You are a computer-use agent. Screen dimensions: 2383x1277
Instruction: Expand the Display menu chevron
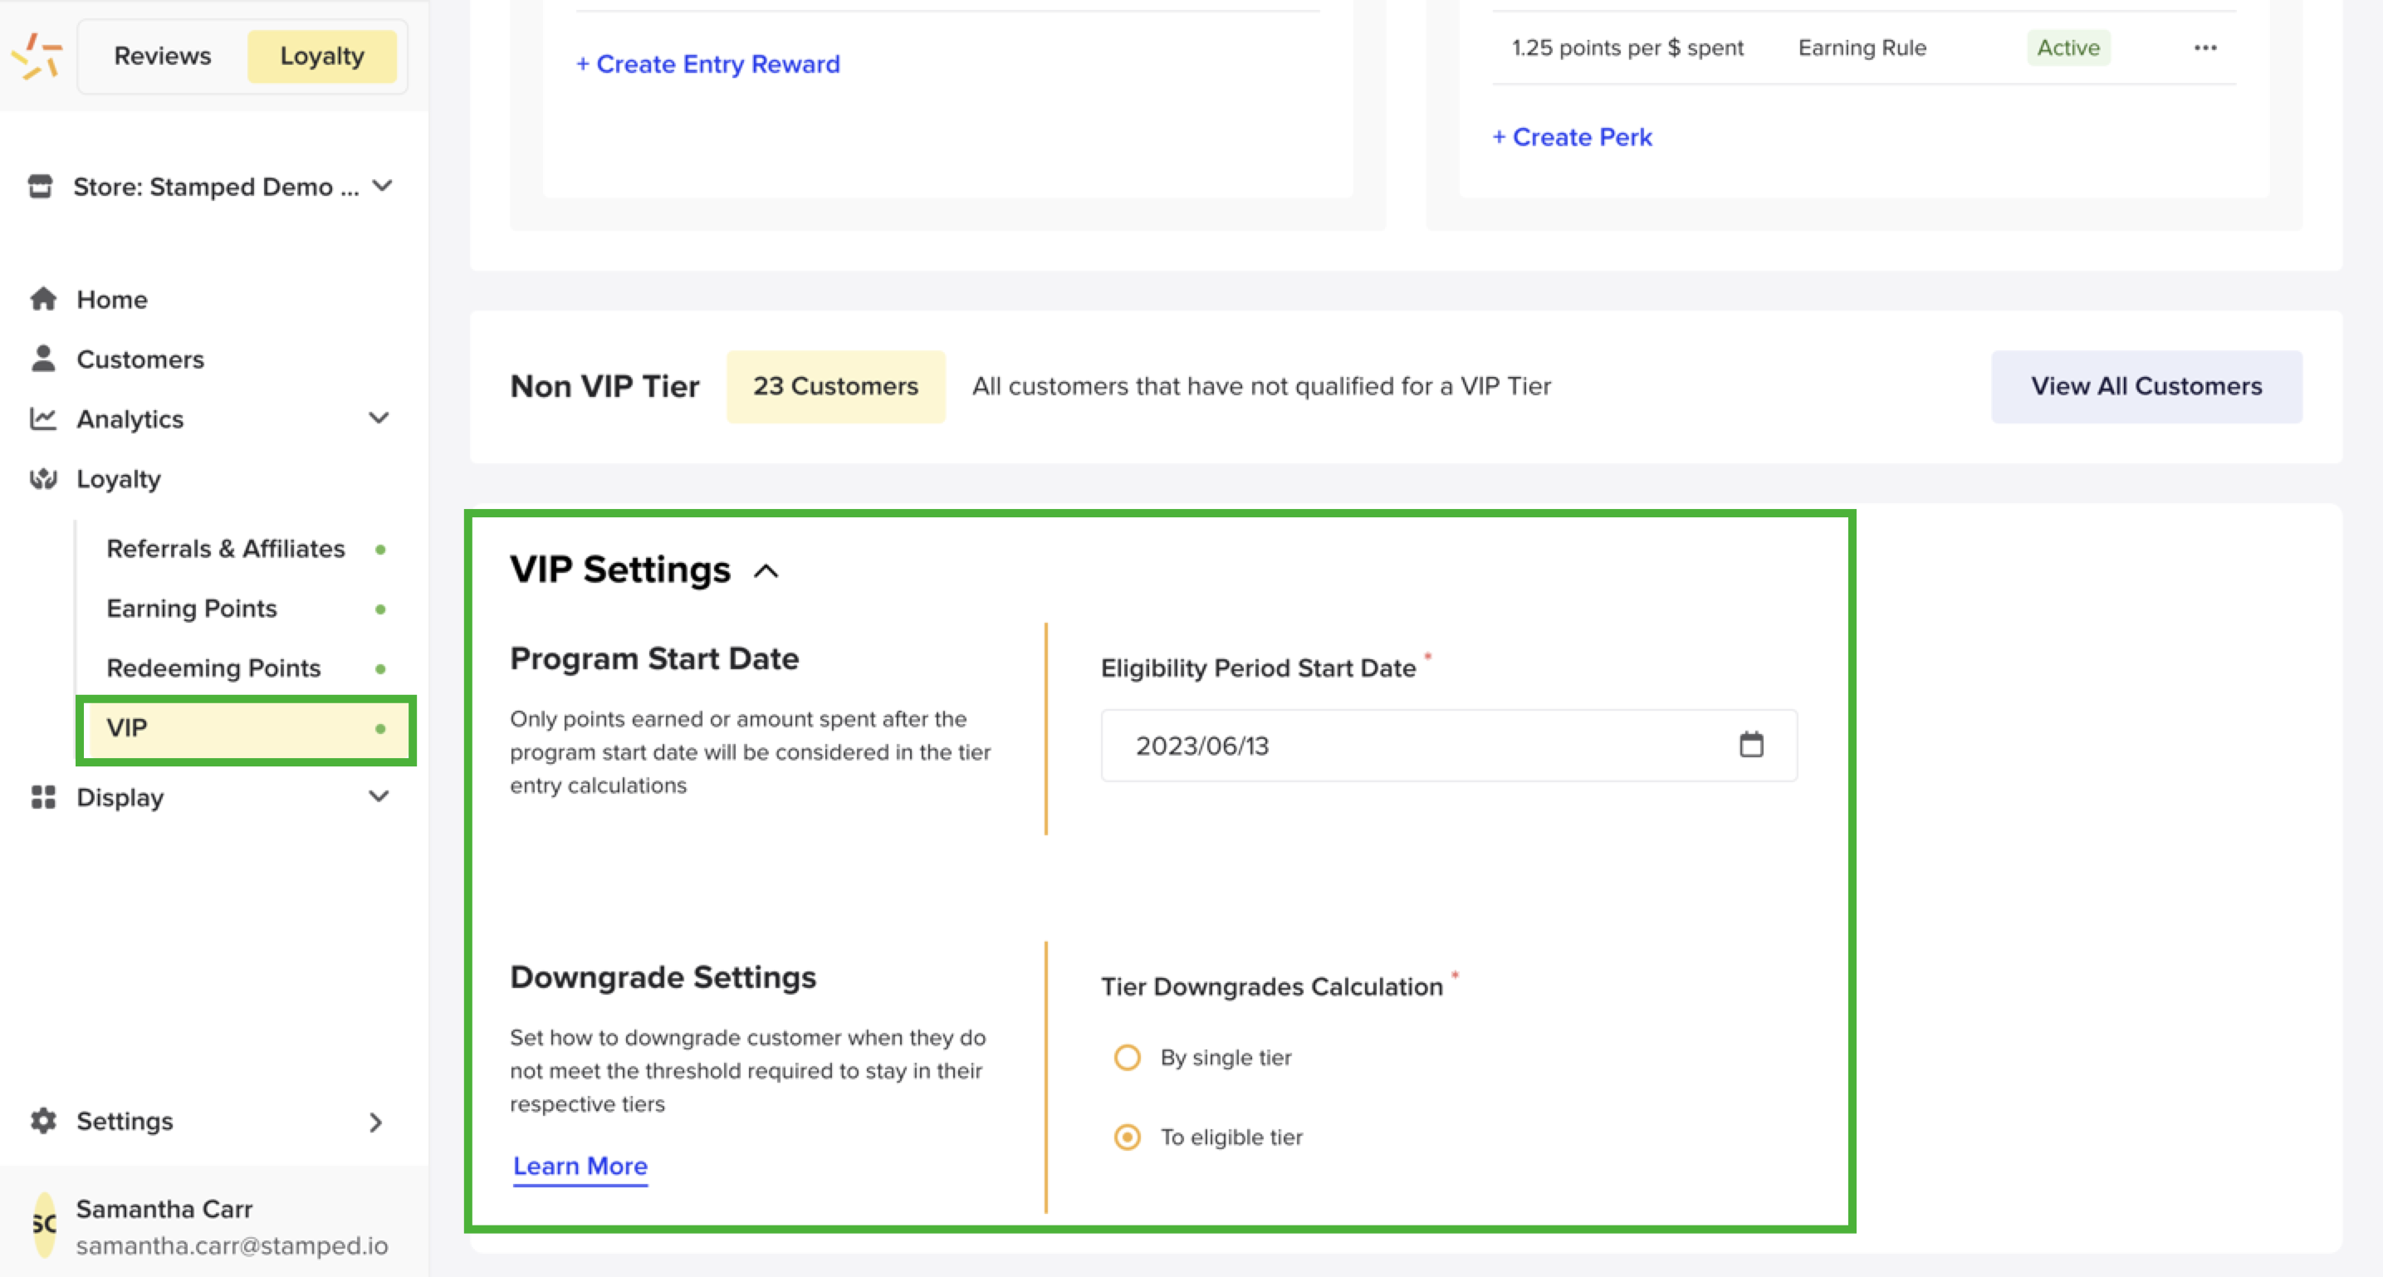click(x=379, y=797)
